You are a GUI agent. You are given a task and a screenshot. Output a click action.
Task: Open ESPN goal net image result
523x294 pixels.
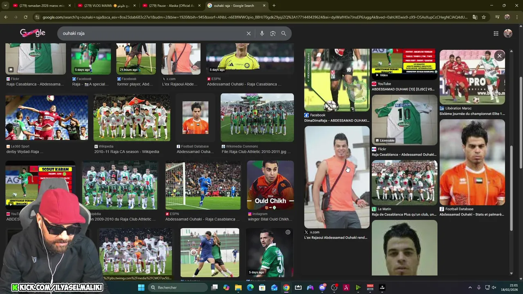[203, 185]
